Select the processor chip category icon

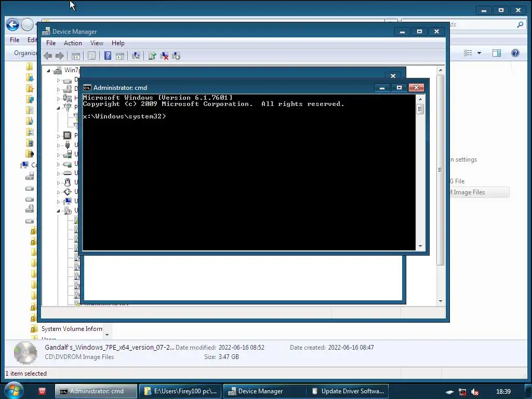(x=67, y=136)
